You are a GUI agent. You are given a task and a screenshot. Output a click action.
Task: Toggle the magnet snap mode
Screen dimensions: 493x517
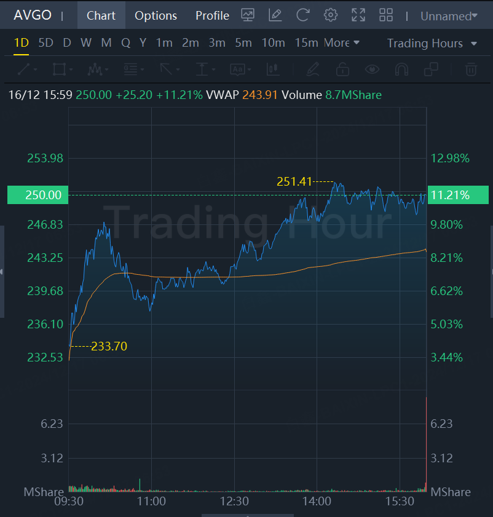(x=401, y=69)
